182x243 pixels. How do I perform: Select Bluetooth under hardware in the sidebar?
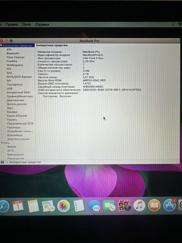click(13, 53)
